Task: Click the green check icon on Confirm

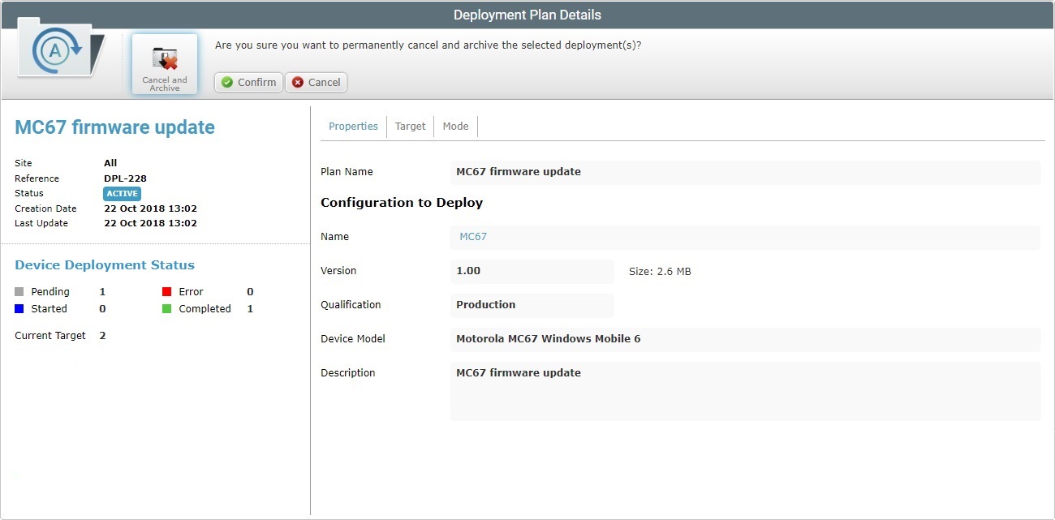Action: click(x=225, y=82)
